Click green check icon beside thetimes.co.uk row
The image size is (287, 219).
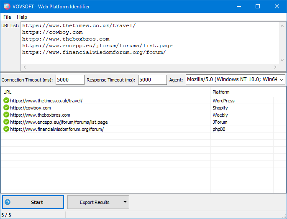coord(6,101)
